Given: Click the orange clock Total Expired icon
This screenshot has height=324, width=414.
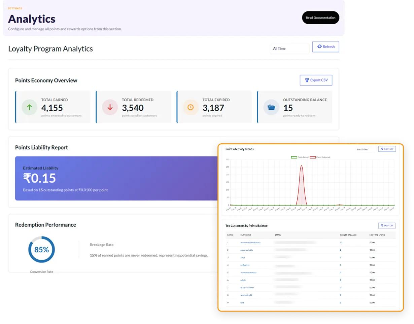Looking at the screenshot, I should click(x=191, y=107).
